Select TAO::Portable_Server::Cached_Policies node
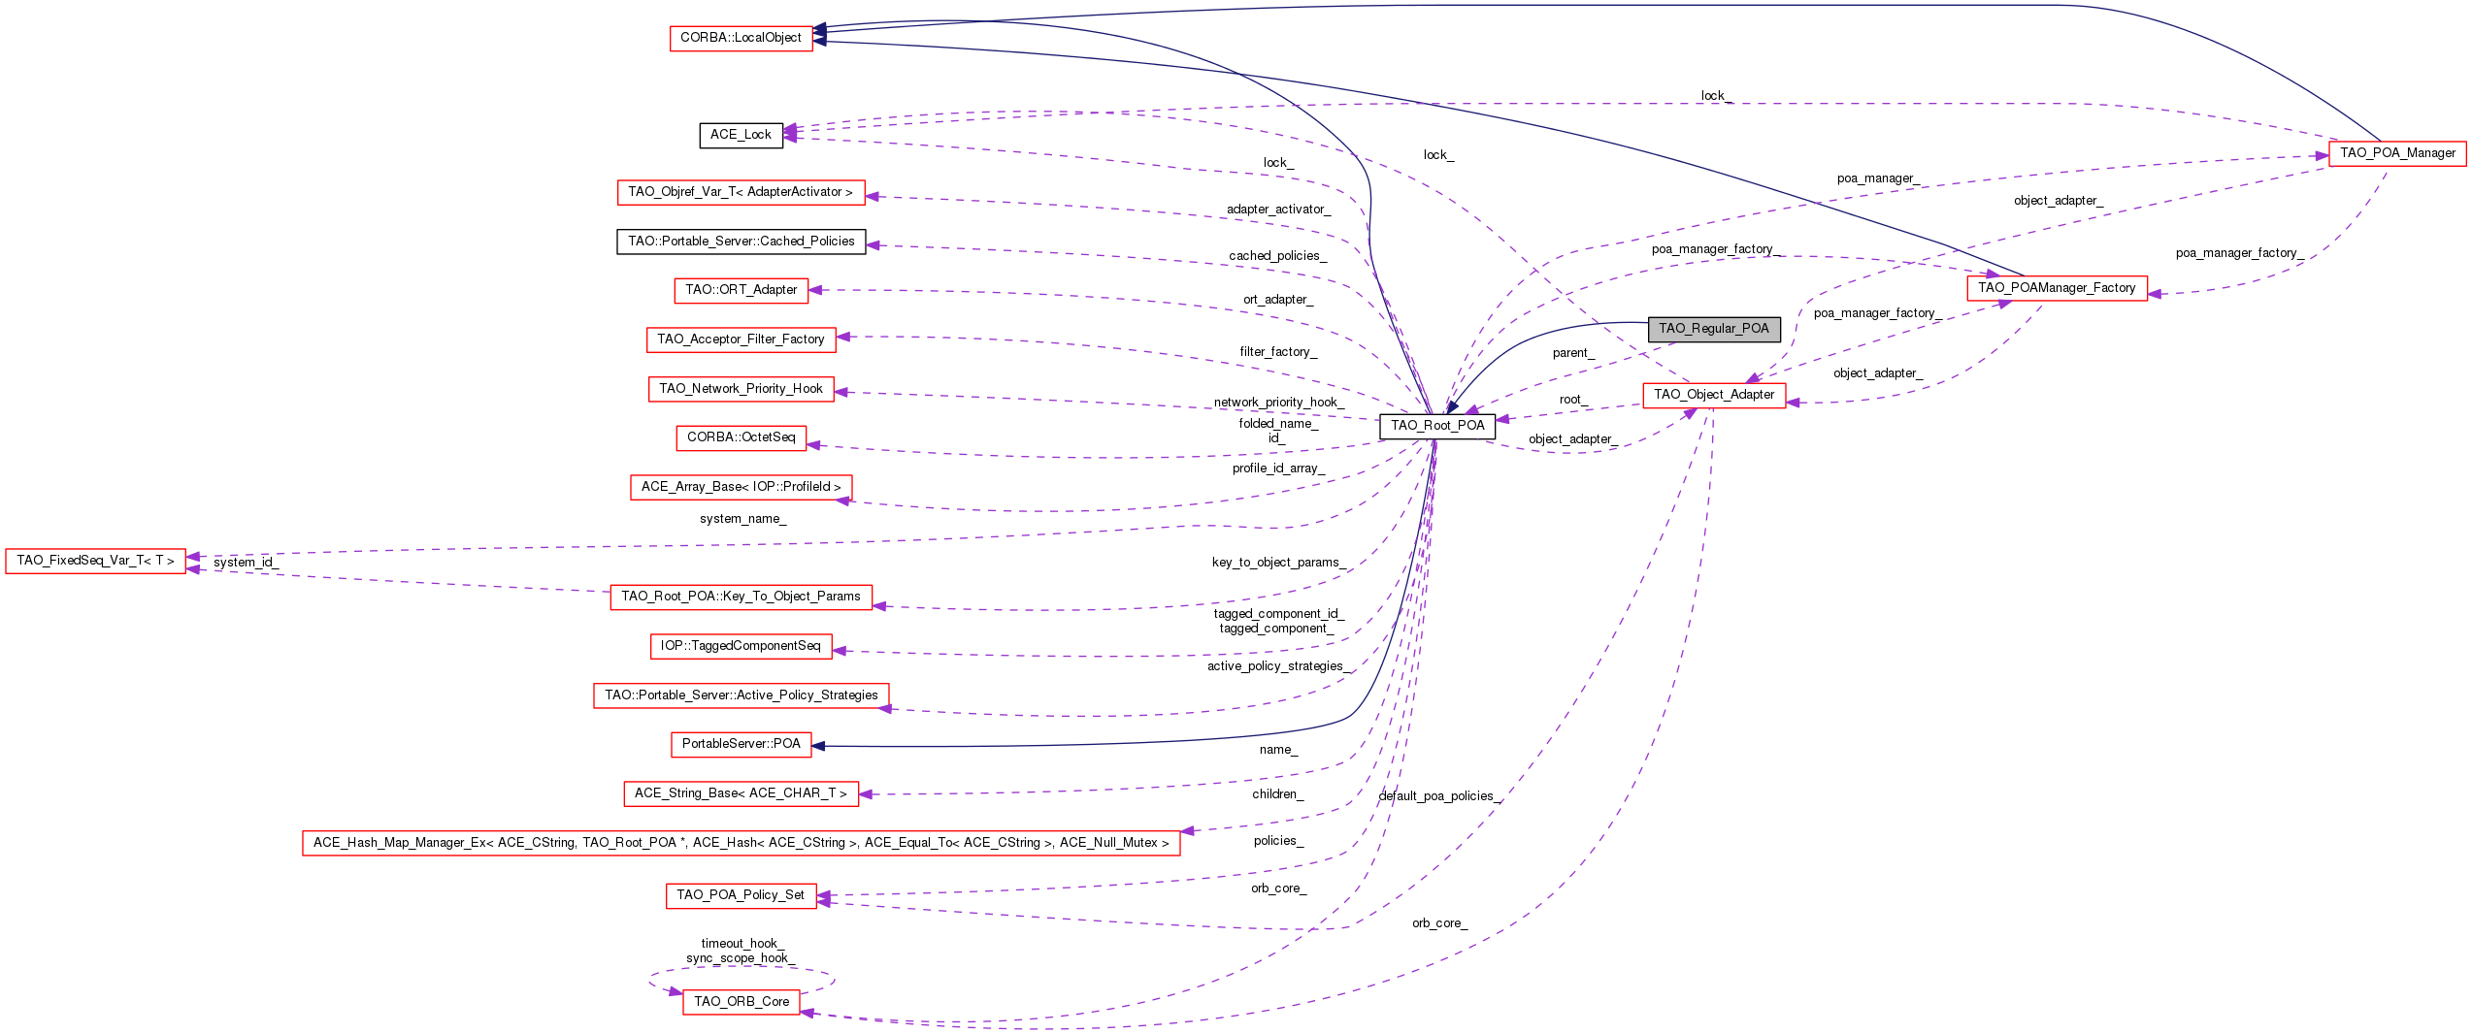This screenshot has width=2472, height=1034. [x=742, y=242]
